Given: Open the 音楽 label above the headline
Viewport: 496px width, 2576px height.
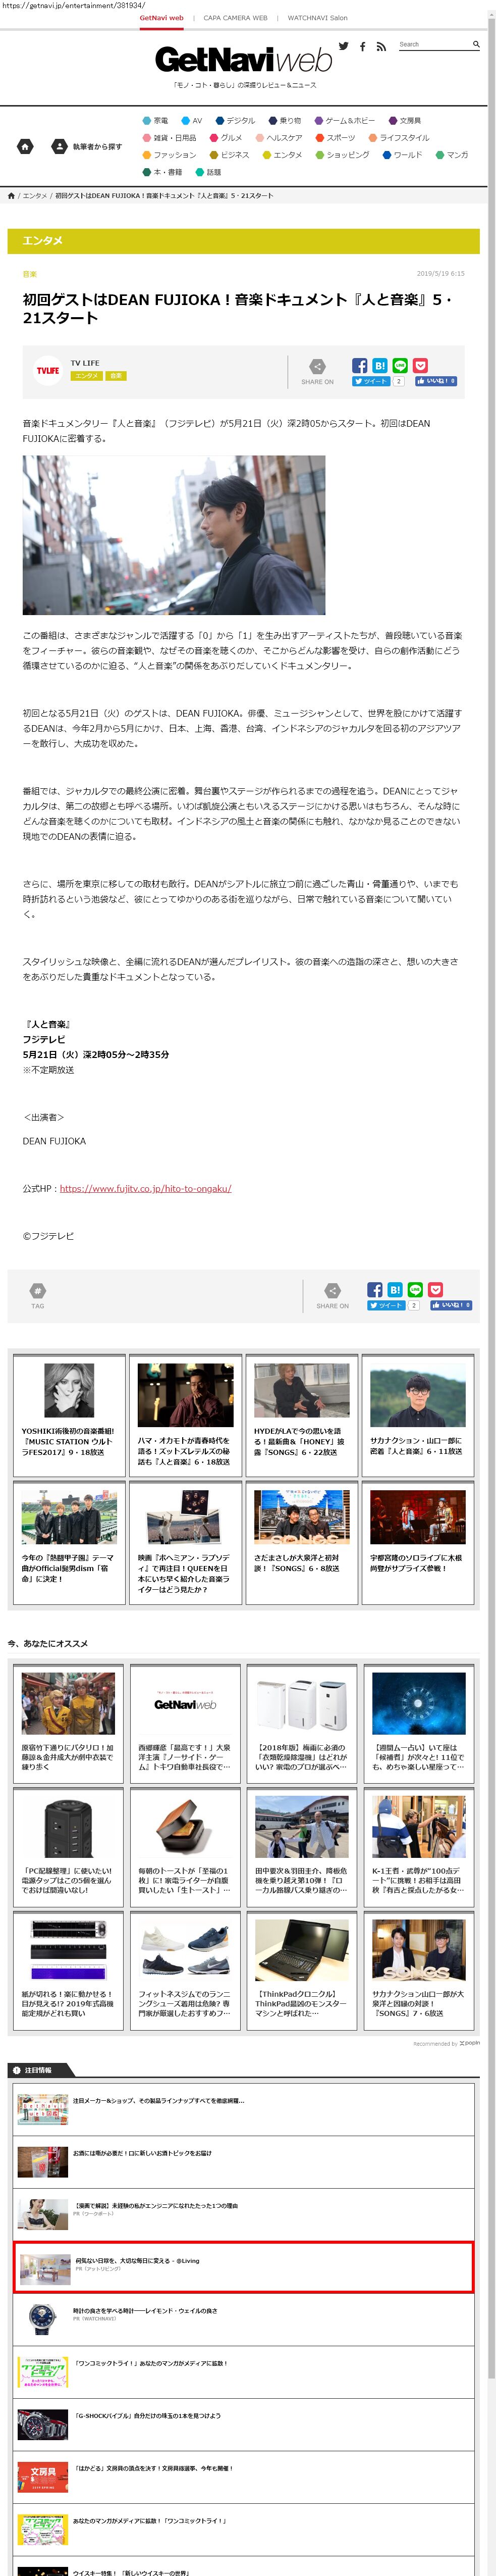Looking at the screenshot, I should click(29, 274).
